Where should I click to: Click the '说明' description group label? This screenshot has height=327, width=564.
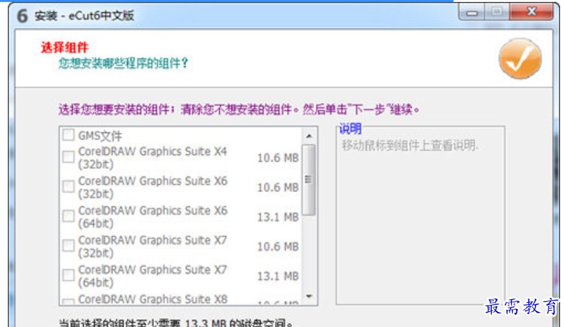pyautogui.click(x=350, y=128)
